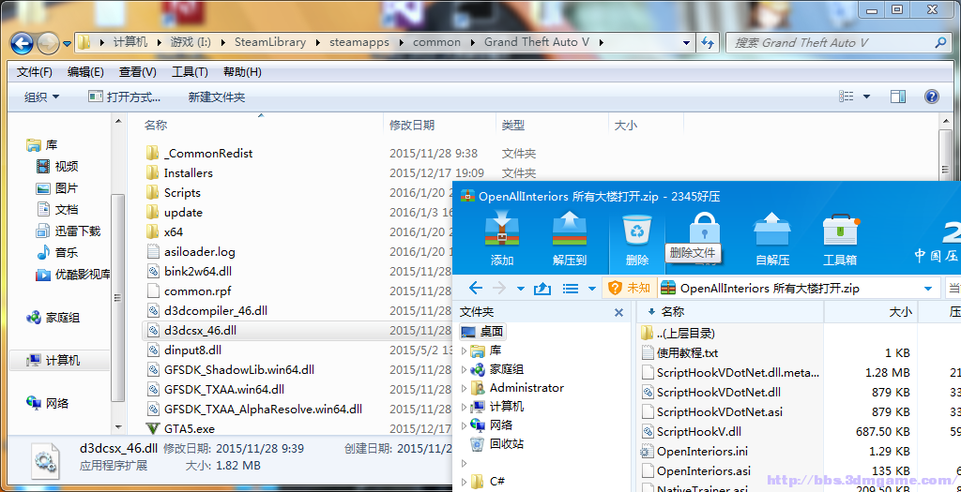The image size is (961, 492).
Task: Select 图片 in the Explorer library sidebar
Action: pos(57,187)
